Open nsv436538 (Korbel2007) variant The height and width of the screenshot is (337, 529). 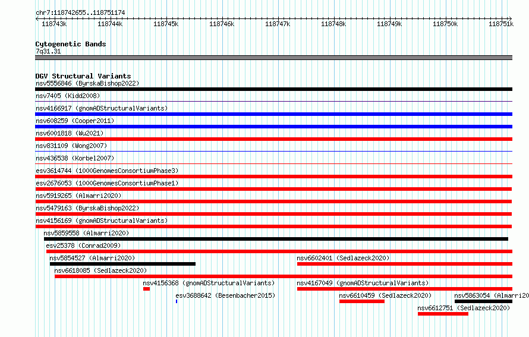point(75,158)
